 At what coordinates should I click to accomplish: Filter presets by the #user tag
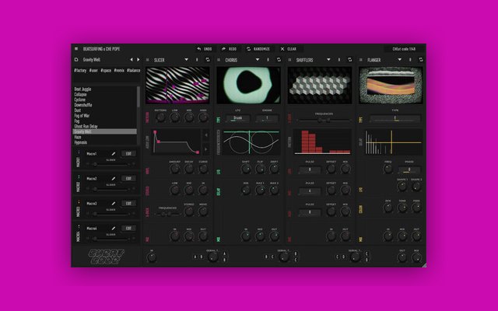93,71
